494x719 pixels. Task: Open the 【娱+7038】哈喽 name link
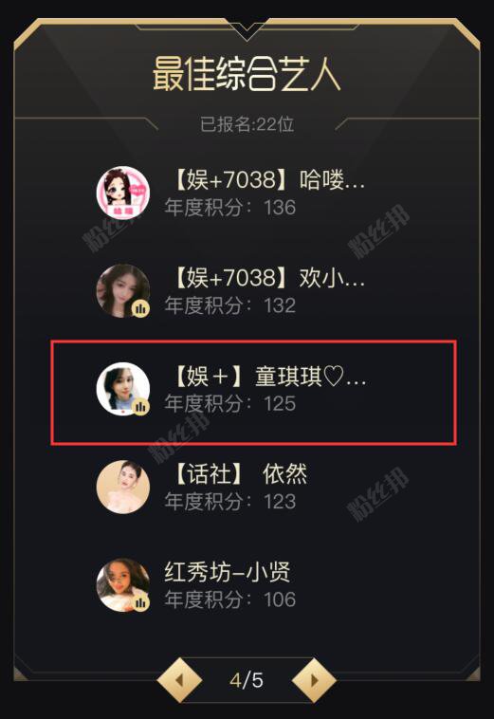tap(266, 180)
